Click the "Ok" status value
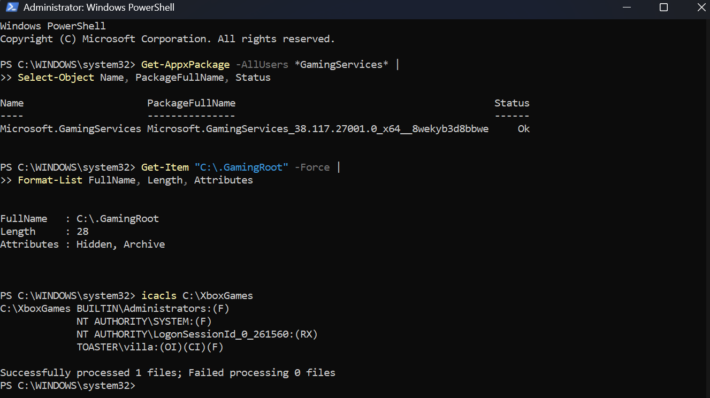 tap(524, 129)
